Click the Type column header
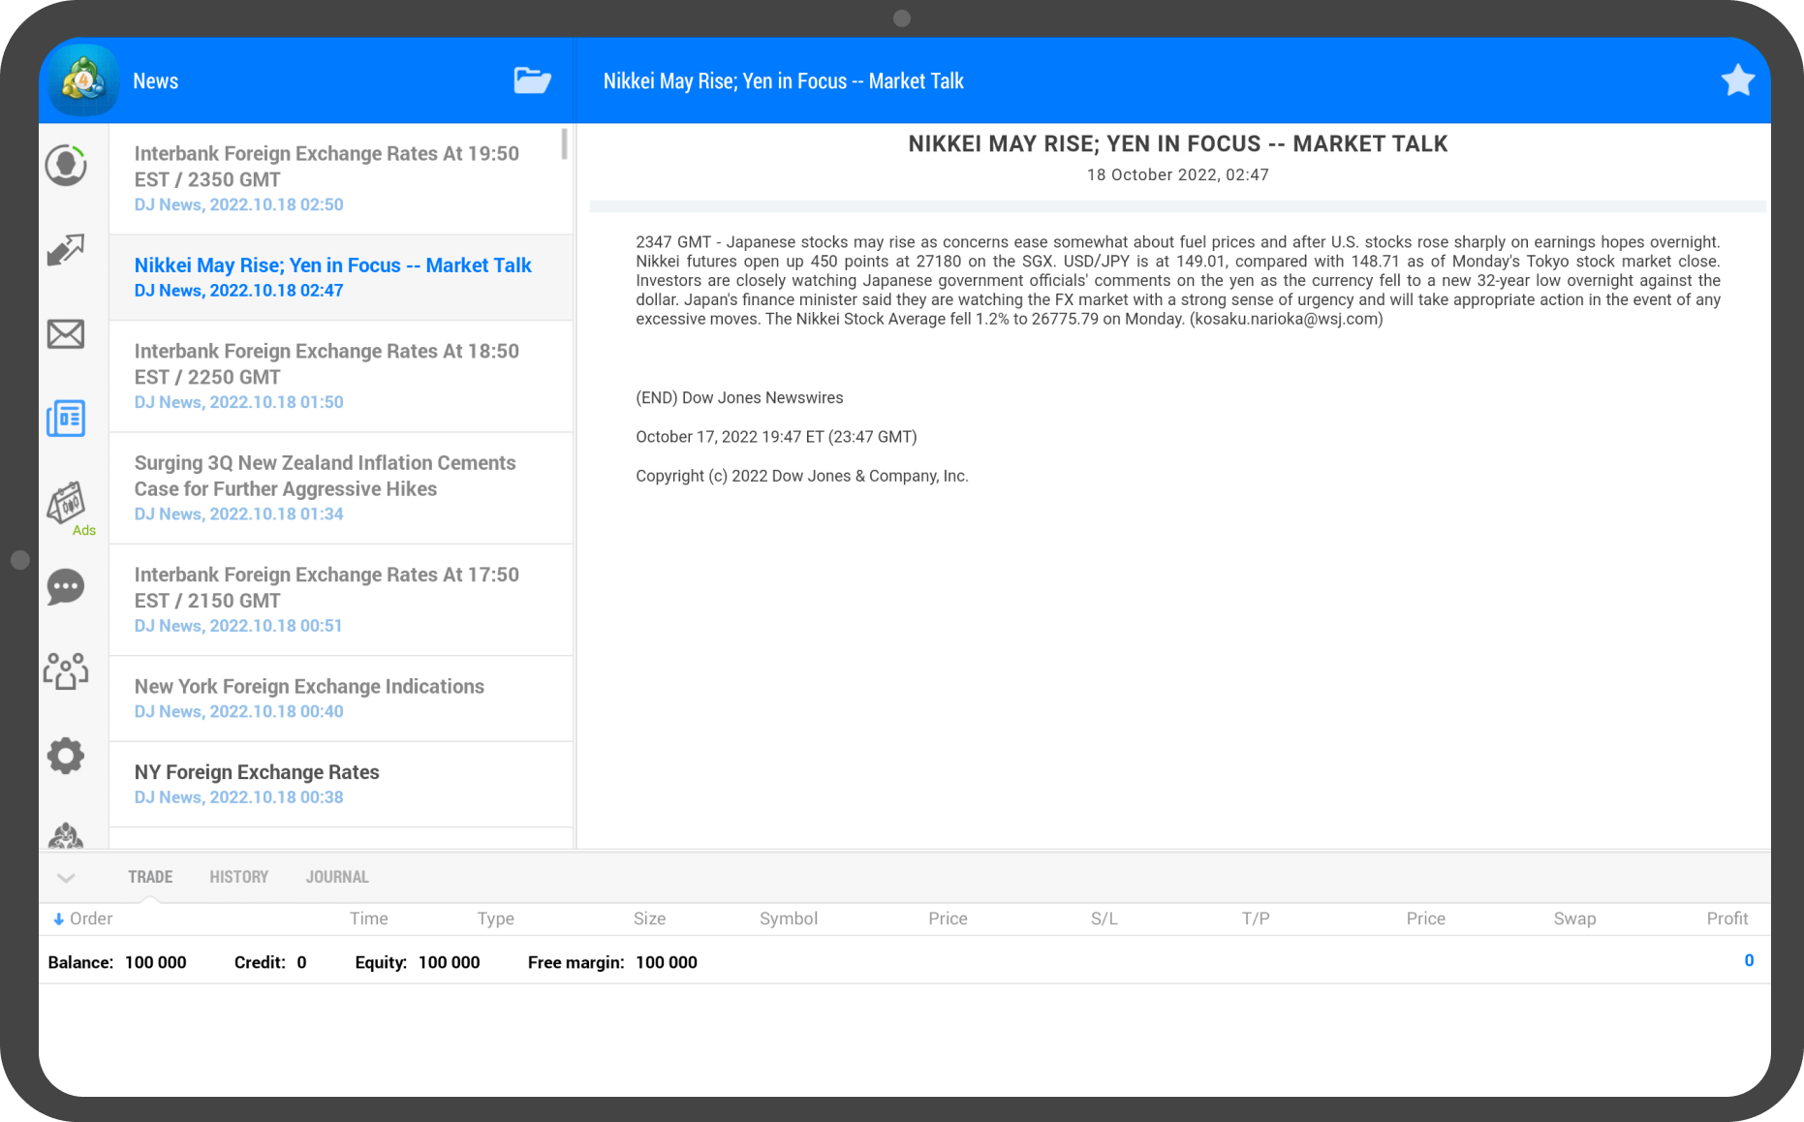1804x1122 pixels. [x=495, y=919]
